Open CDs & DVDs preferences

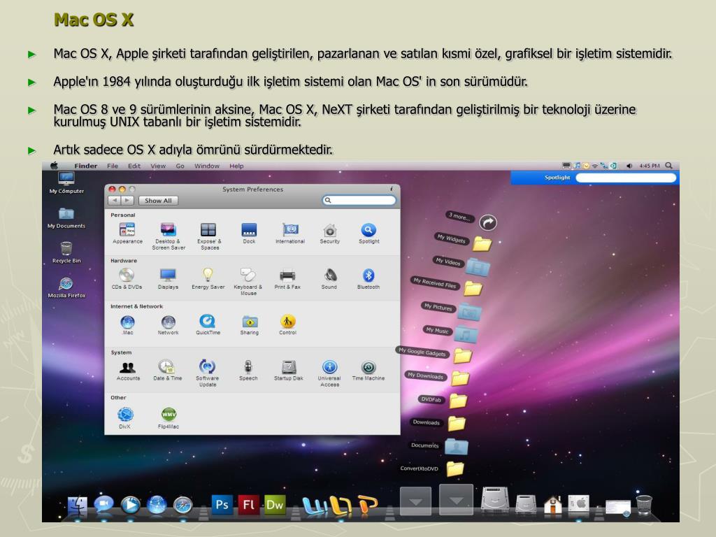point(127,278)
